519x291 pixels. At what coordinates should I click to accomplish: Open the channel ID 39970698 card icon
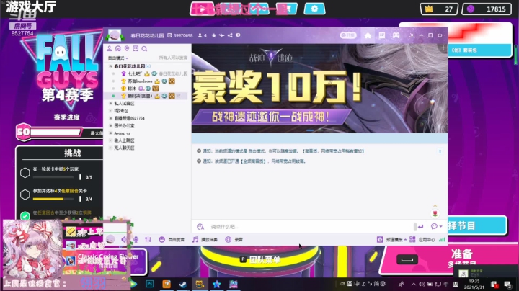[x=169, y=35]
